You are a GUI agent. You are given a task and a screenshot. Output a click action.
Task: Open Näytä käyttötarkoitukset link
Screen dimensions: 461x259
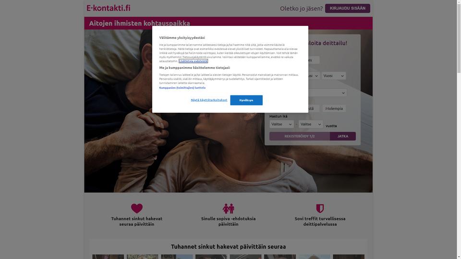point(209,100)
